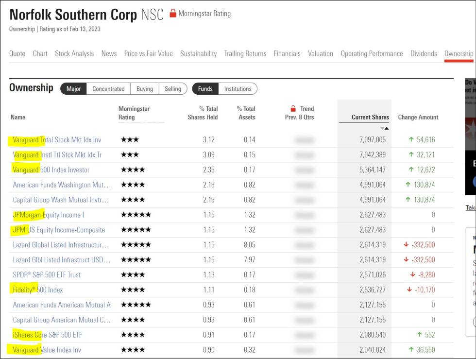Select the Major ownership filter

coord(73,89)
